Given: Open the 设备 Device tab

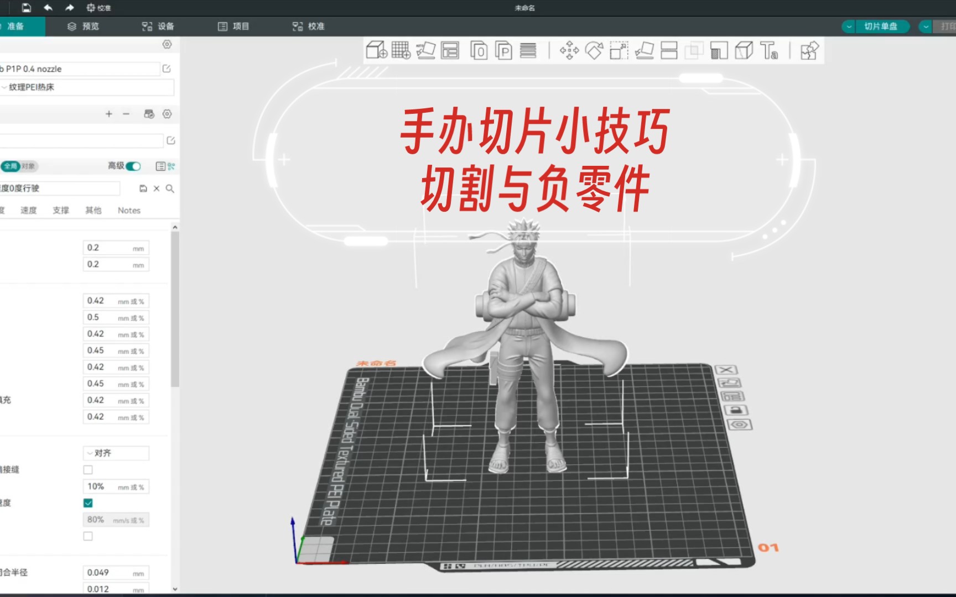Looking at the screenshot, I should (158, 27).
